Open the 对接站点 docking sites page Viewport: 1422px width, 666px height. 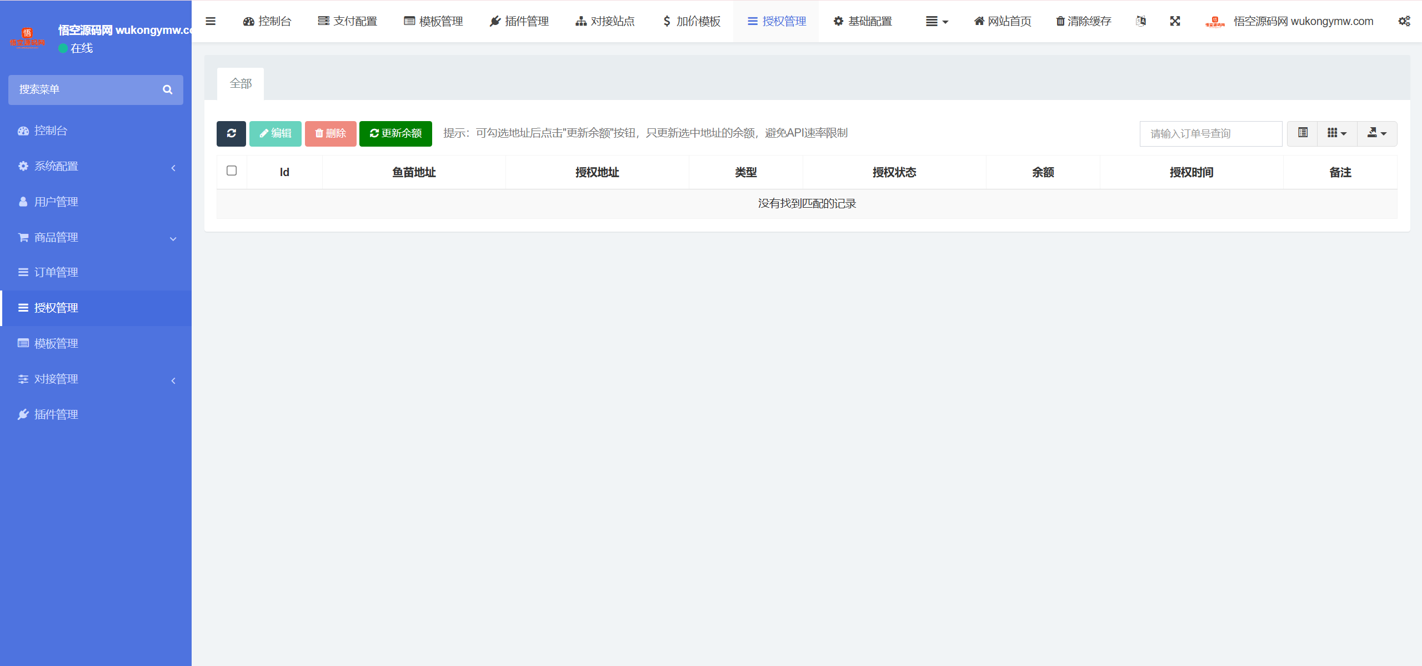coord(604,21)
